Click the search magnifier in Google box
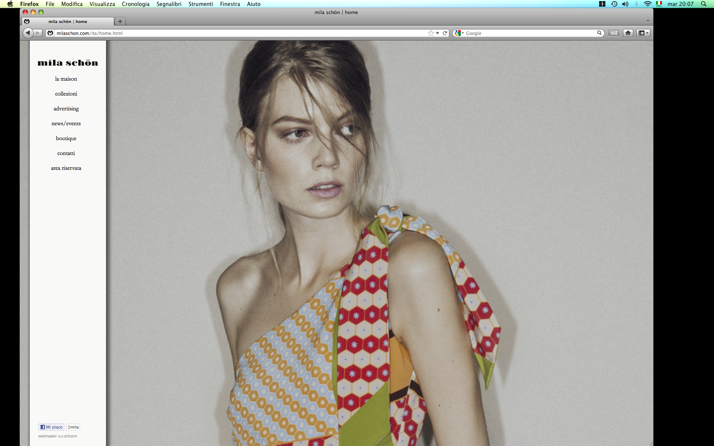 599,33
